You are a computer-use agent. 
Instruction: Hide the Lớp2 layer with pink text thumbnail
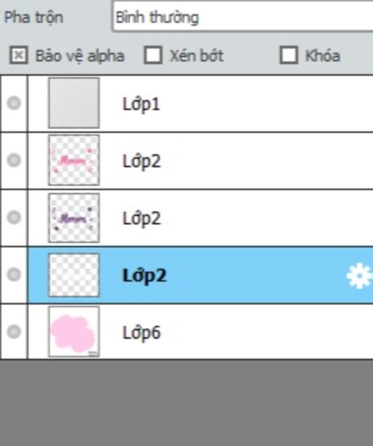tap(14, 160)
